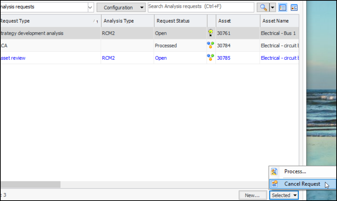
Task: Click the analysis icon in row 30785
Action: click(x=210, y=58)
